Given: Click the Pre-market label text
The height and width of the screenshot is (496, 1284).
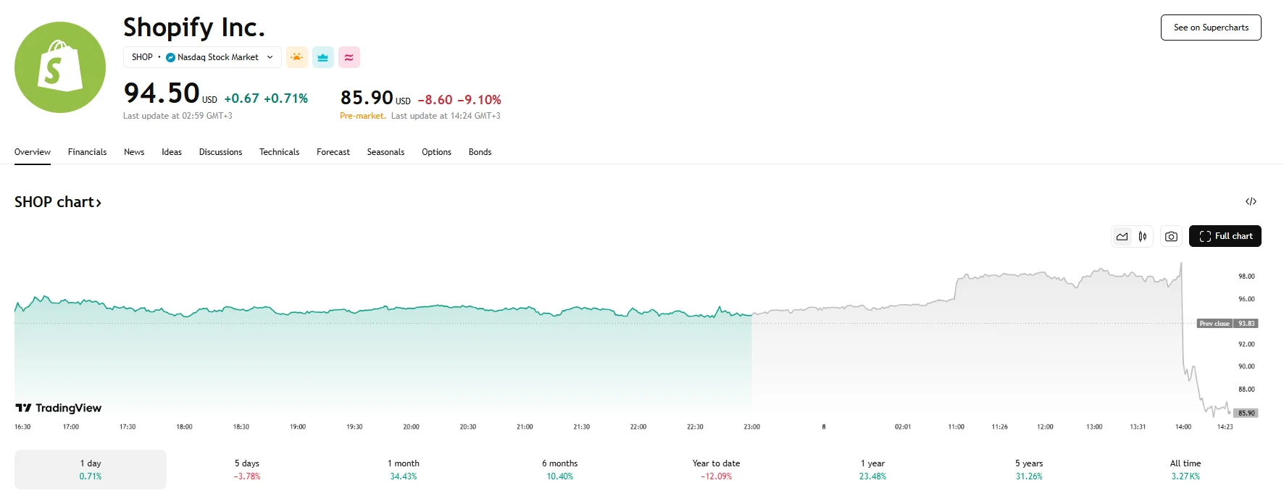Looking at the screenshot, I should pos(363,116).
